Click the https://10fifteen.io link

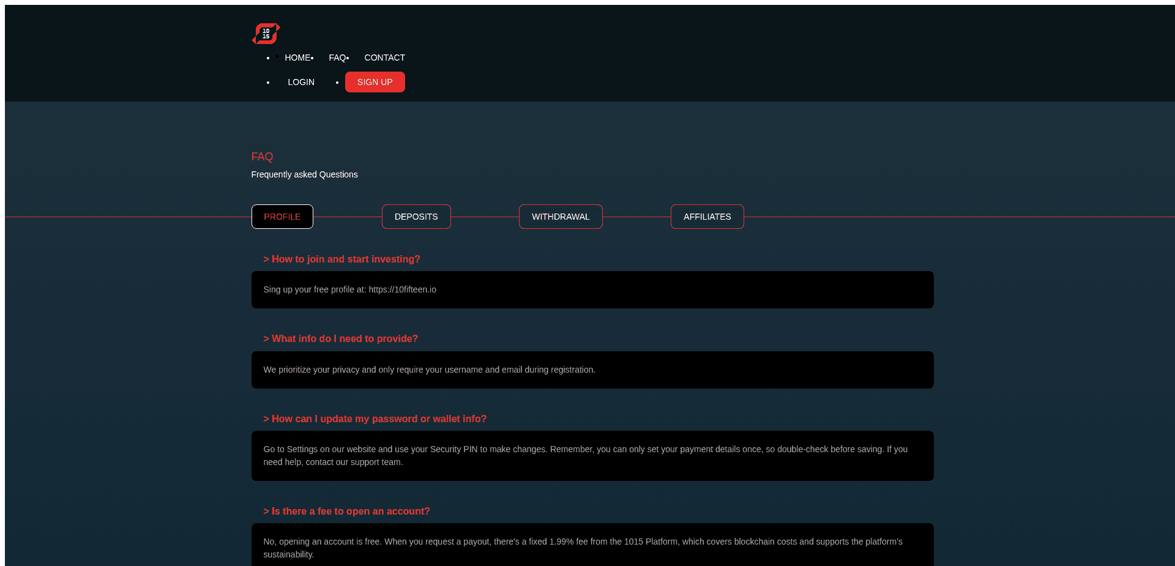(403, 289)
